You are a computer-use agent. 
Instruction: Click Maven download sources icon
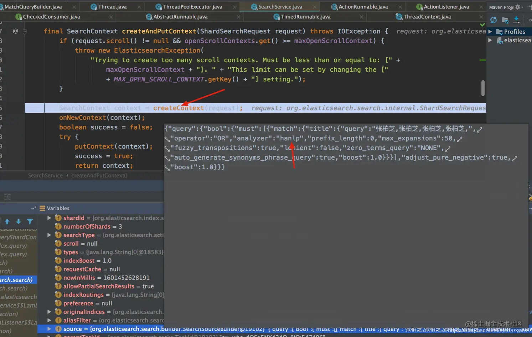(x=516, y=20)
